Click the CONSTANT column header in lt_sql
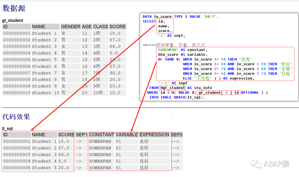This screenshot has height=177, width=299. point(101,135)
